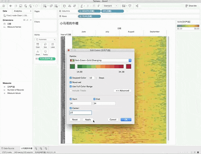Viewport: 201px width, 154px height.
Task: Click the Start value field showing 14
Action: [x=80, y=103]
